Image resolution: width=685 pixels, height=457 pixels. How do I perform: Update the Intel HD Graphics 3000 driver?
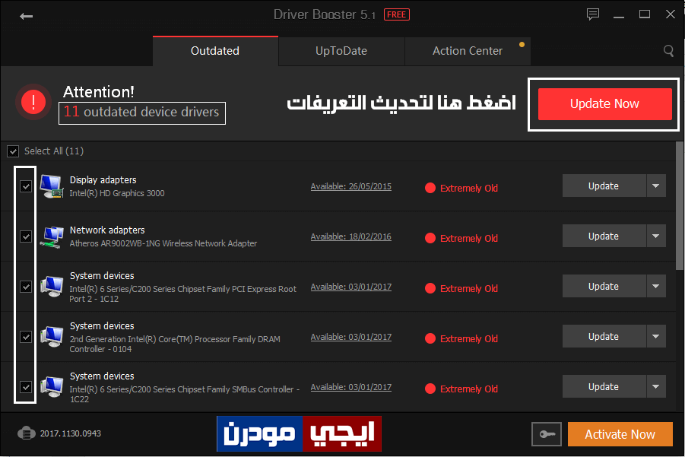click(x=604, y=186)
